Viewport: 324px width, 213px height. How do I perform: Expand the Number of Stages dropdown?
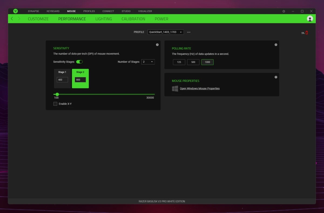(148, 62)
